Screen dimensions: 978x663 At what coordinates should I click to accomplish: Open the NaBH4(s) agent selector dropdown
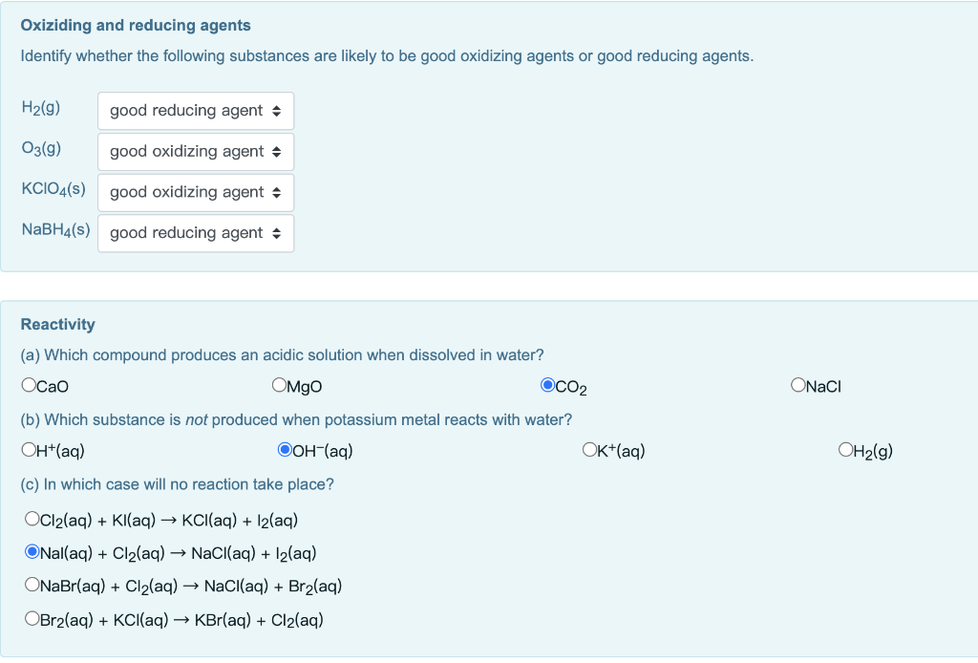point(195,233)
